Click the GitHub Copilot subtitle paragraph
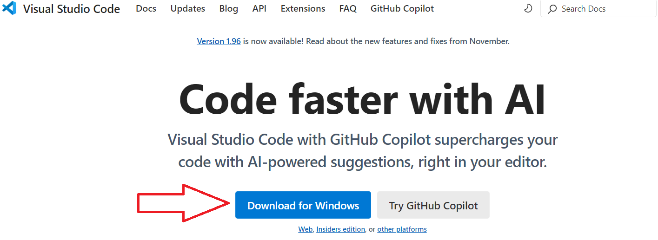Screen dimensions: 658x240 (x=362, y=150)
